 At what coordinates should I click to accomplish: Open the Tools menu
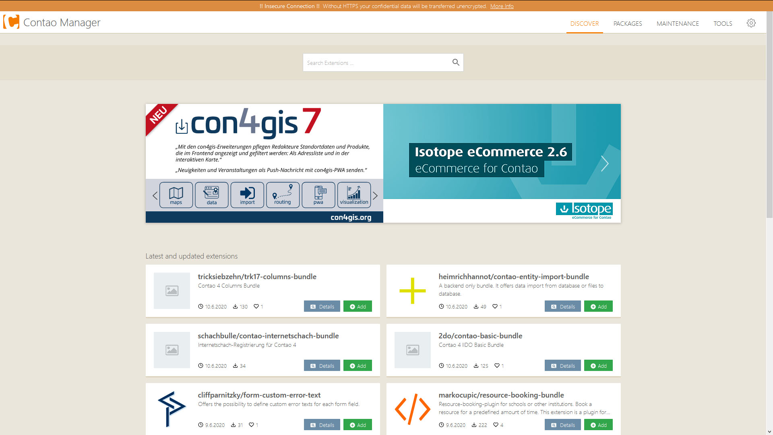(x=723, y=23)
